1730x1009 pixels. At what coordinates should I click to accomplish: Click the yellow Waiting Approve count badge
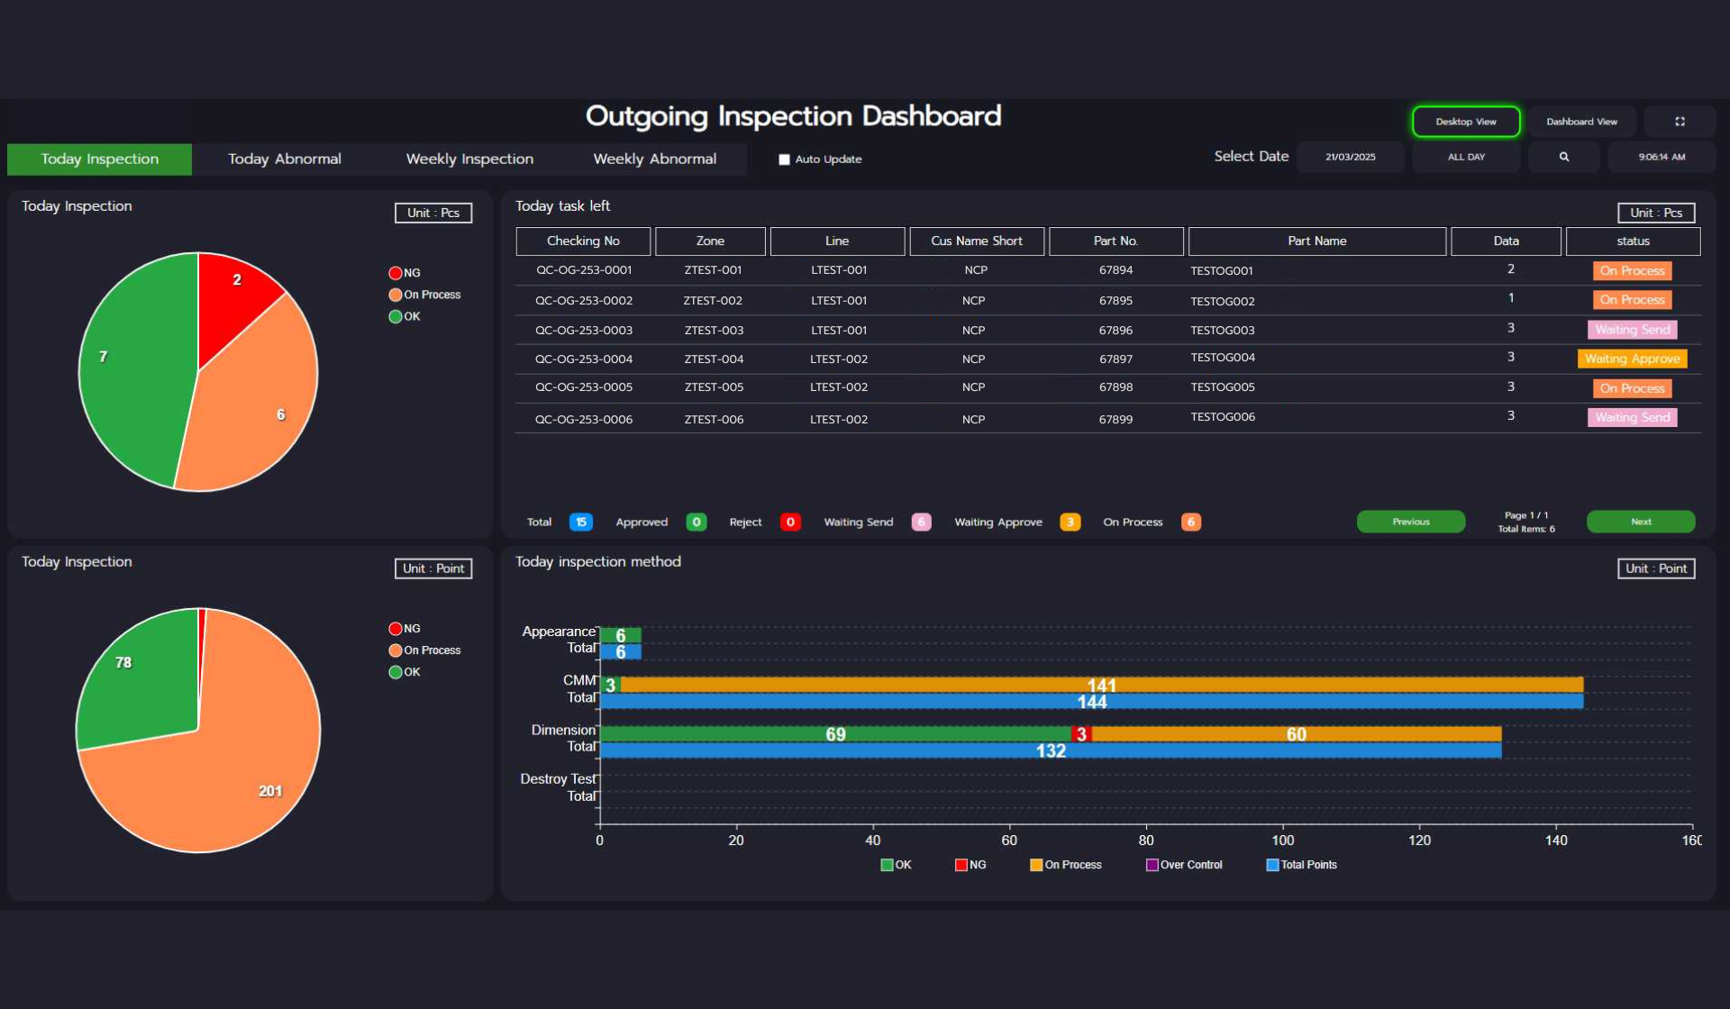(x=1070, y=523)
